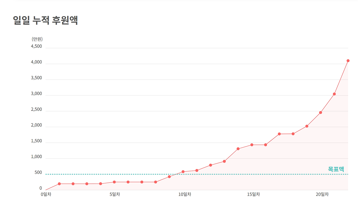Click the 목표액 goal line label

coord(336,169)
